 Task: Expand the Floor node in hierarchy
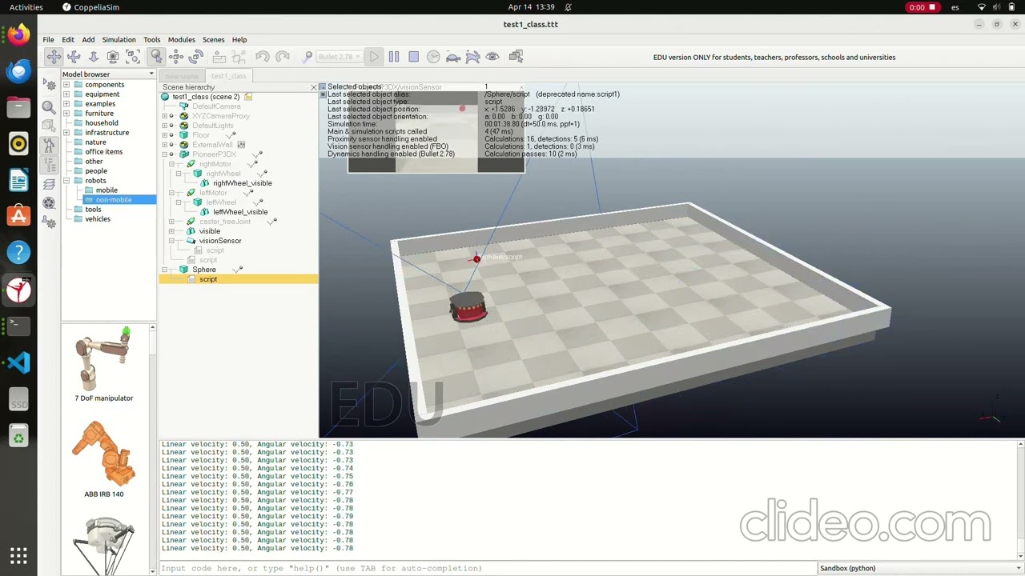165,135
